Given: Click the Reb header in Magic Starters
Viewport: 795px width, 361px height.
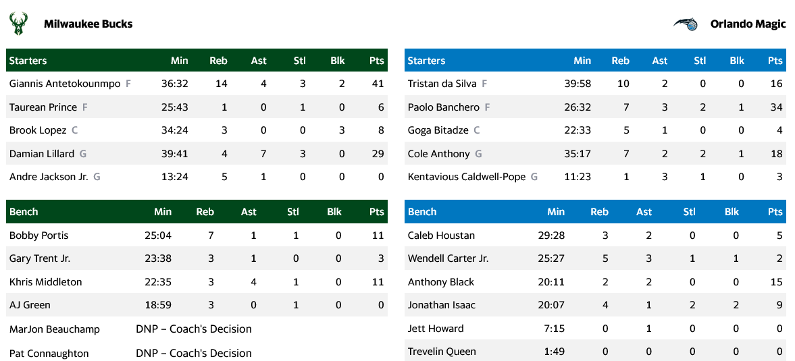Looking at the screenshot, I should pyautogui.click(x=620, y=61).
